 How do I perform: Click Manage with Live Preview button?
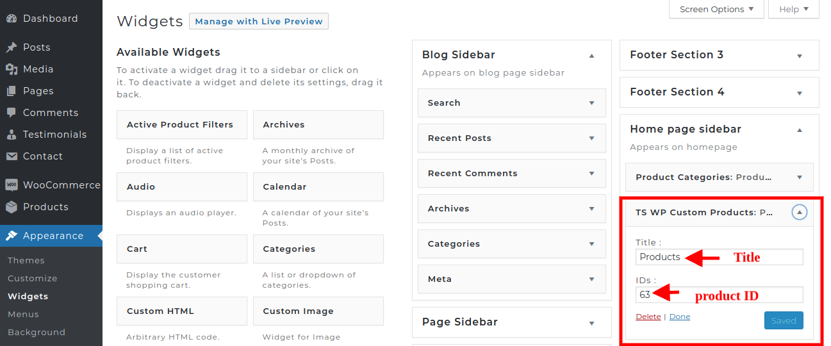[258, 21]
